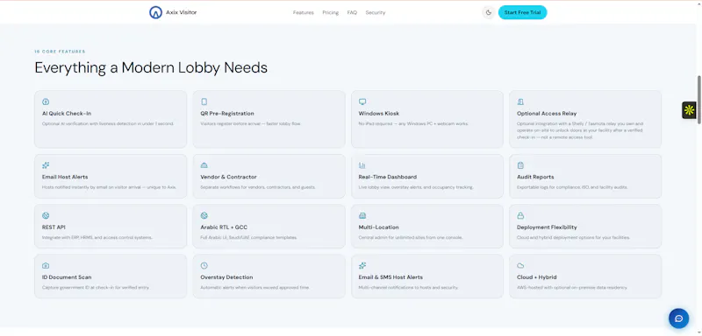
Task: Select the Email Host Alerts title
Action: [x=65, y=177]
